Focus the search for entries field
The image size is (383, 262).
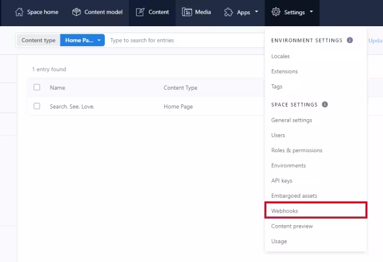tap(186, 41)
